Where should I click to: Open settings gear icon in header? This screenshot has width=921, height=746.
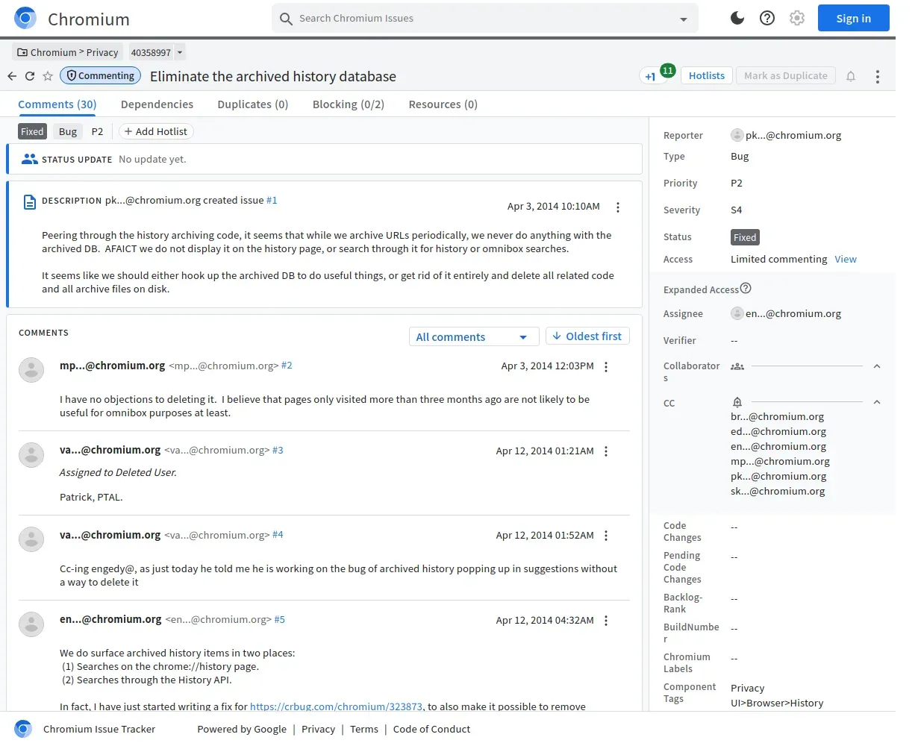[x=797, y=18]
